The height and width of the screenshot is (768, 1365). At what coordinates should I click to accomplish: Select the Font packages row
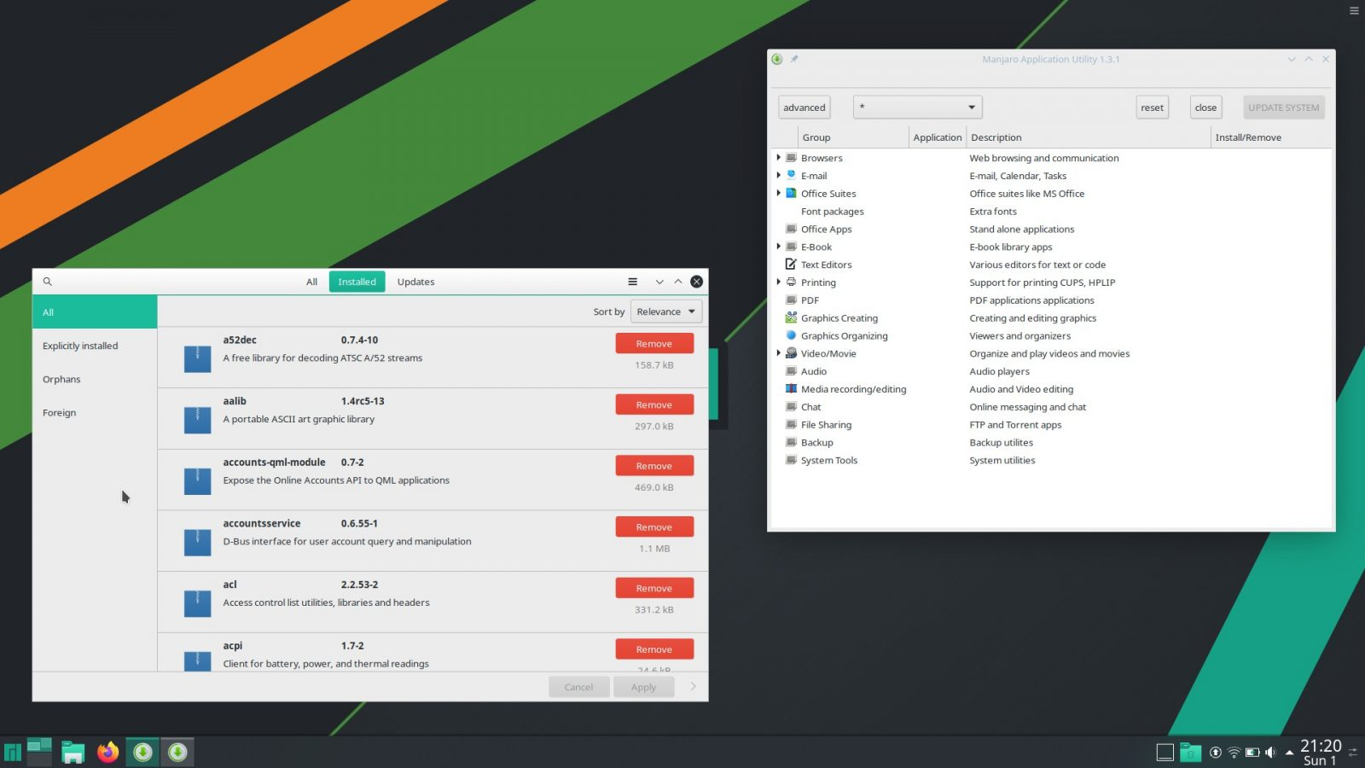coord(1051,212)
